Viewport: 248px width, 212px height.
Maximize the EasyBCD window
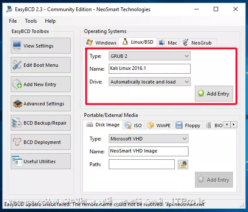pos(216,9)
